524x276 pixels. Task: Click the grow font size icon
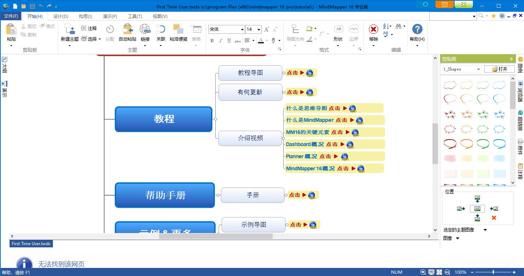pos(266,29)
